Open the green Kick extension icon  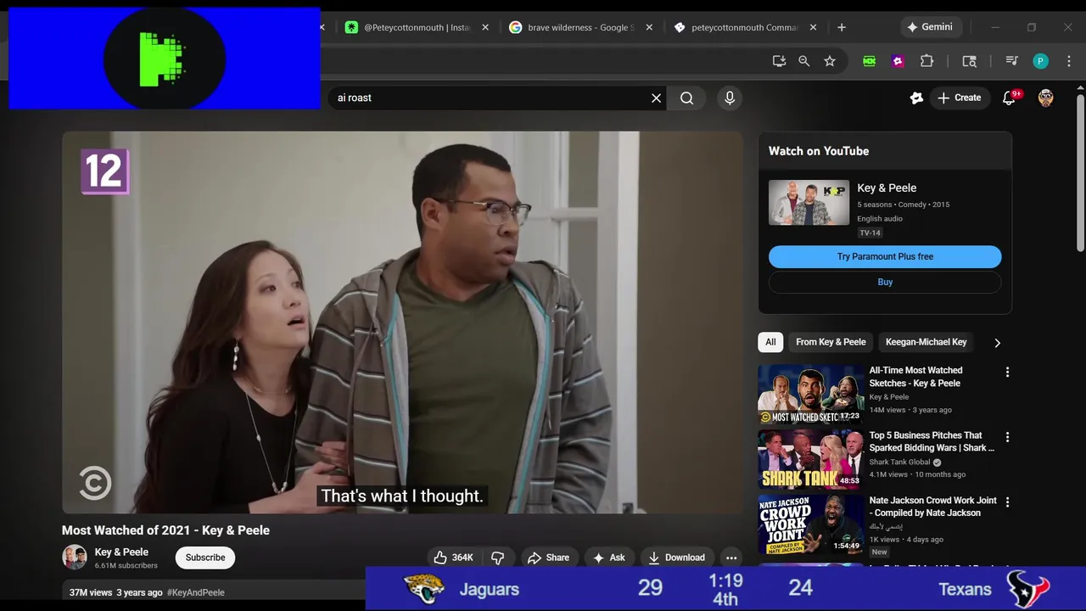[x=869, y=61]
